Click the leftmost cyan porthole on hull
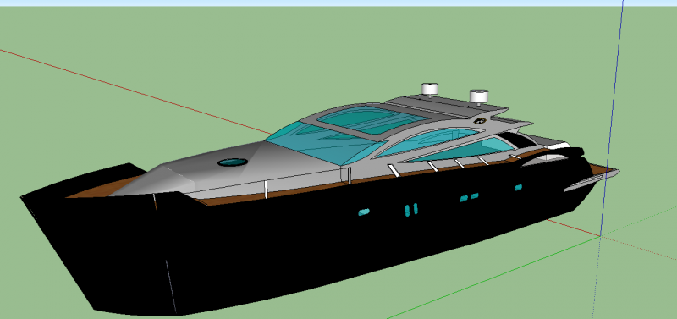Viewport: 677px width, 319px height. [x=364, y=212]
